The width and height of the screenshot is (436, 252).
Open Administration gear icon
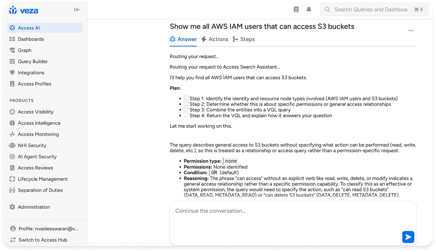point(12,207)
